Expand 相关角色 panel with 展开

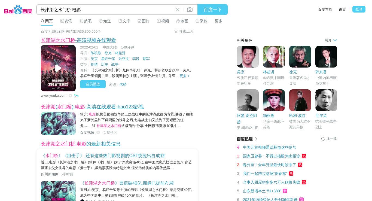pyautogui.click(x=331, y=40)
